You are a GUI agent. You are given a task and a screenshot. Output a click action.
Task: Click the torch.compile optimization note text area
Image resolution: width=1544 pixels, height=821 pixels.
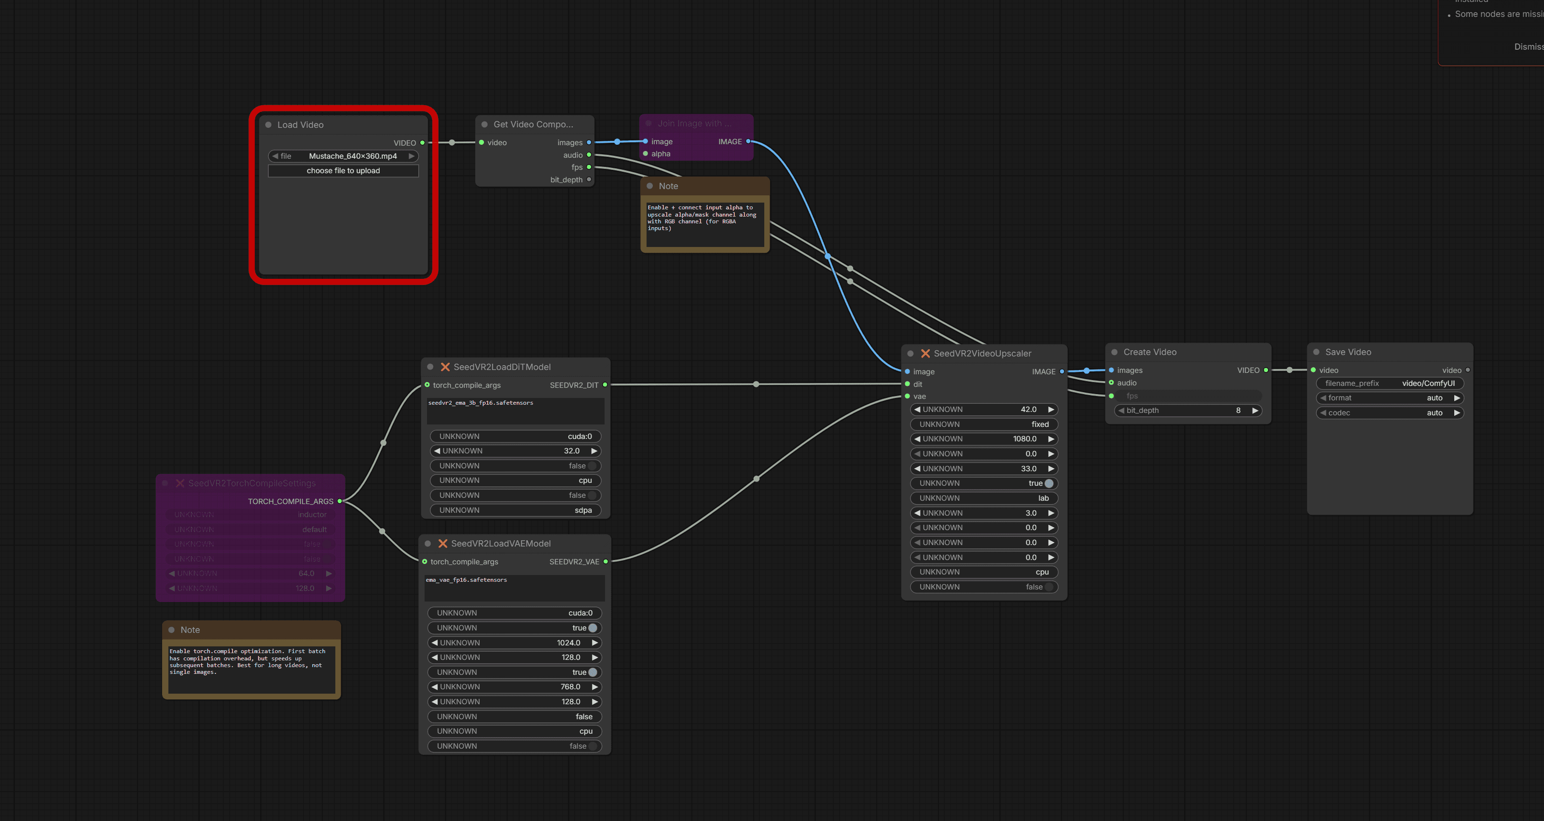pos(252,670)
